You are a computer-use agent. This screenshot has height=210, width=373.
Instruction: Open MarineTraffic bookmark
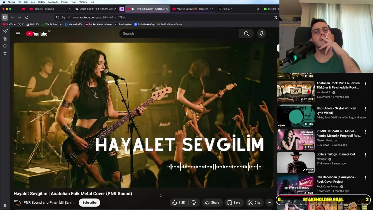click(74, 24)
